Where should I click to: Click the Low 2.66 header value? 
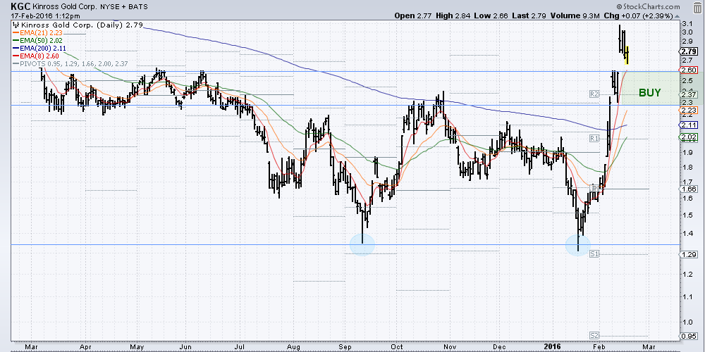[x=491, y=15]
